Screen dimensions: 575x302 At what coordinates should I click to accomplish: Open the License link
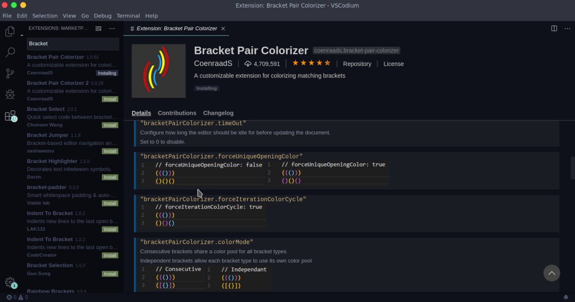pos(394,64)
